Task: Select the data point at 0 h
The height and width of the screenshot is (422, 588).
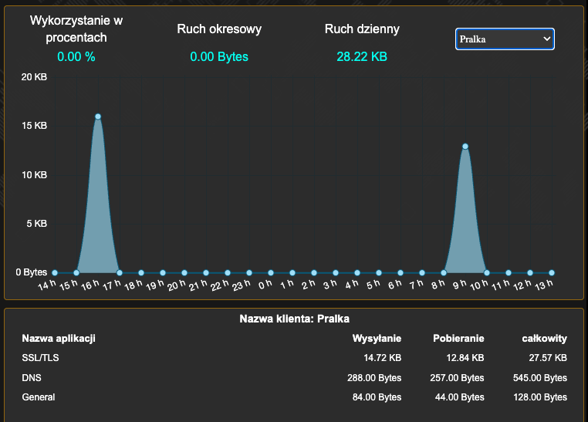Action: 271,272
